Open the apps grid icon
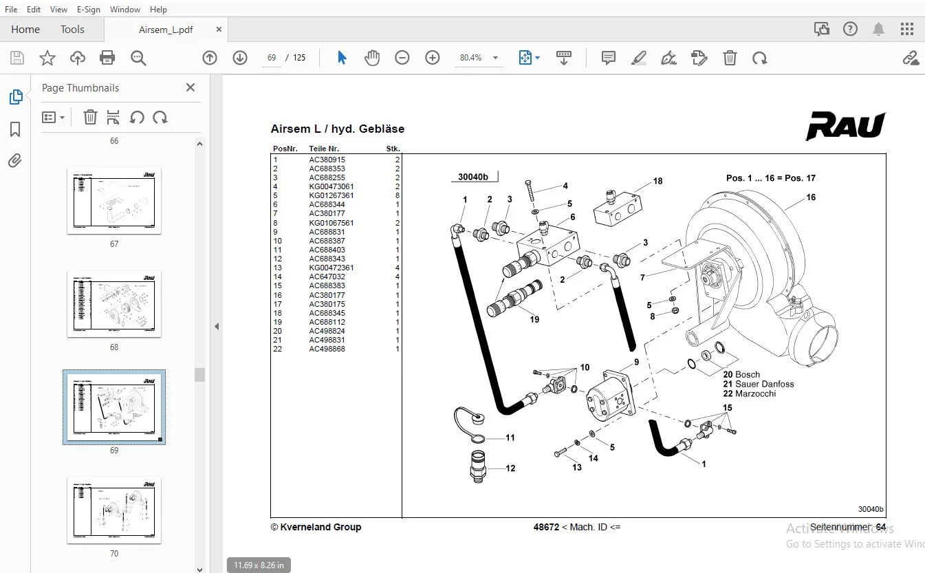The height and width of the screenshot is (573, 925). click(x=908, y=29)
